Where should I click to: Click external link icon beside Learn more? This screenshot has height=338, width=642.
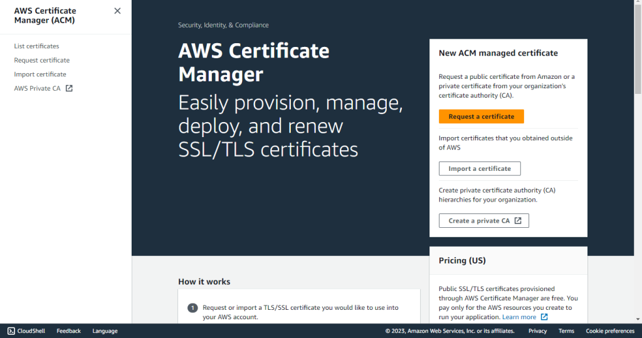coord(544,317)
